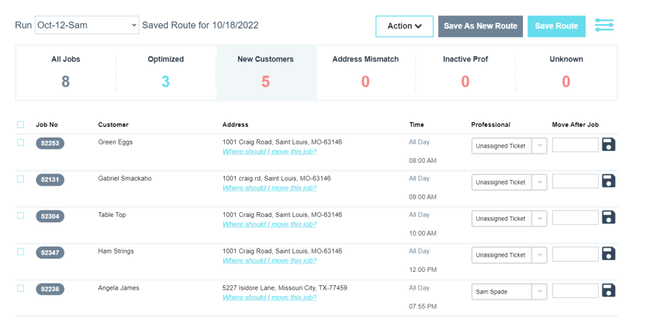This screenshot has height=334, width=650.
Task: Click 'Where should I move this job?' for Green Eggs
Action: tap(269, 151)
